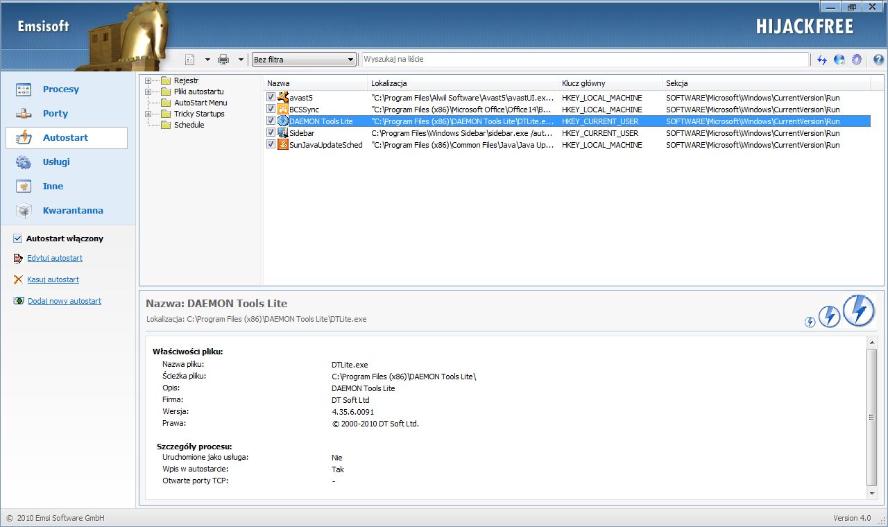
Task: Open the Usługi section
Action: 67,162
